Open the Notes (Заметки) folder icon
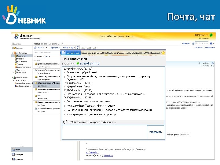 [16, 64]
